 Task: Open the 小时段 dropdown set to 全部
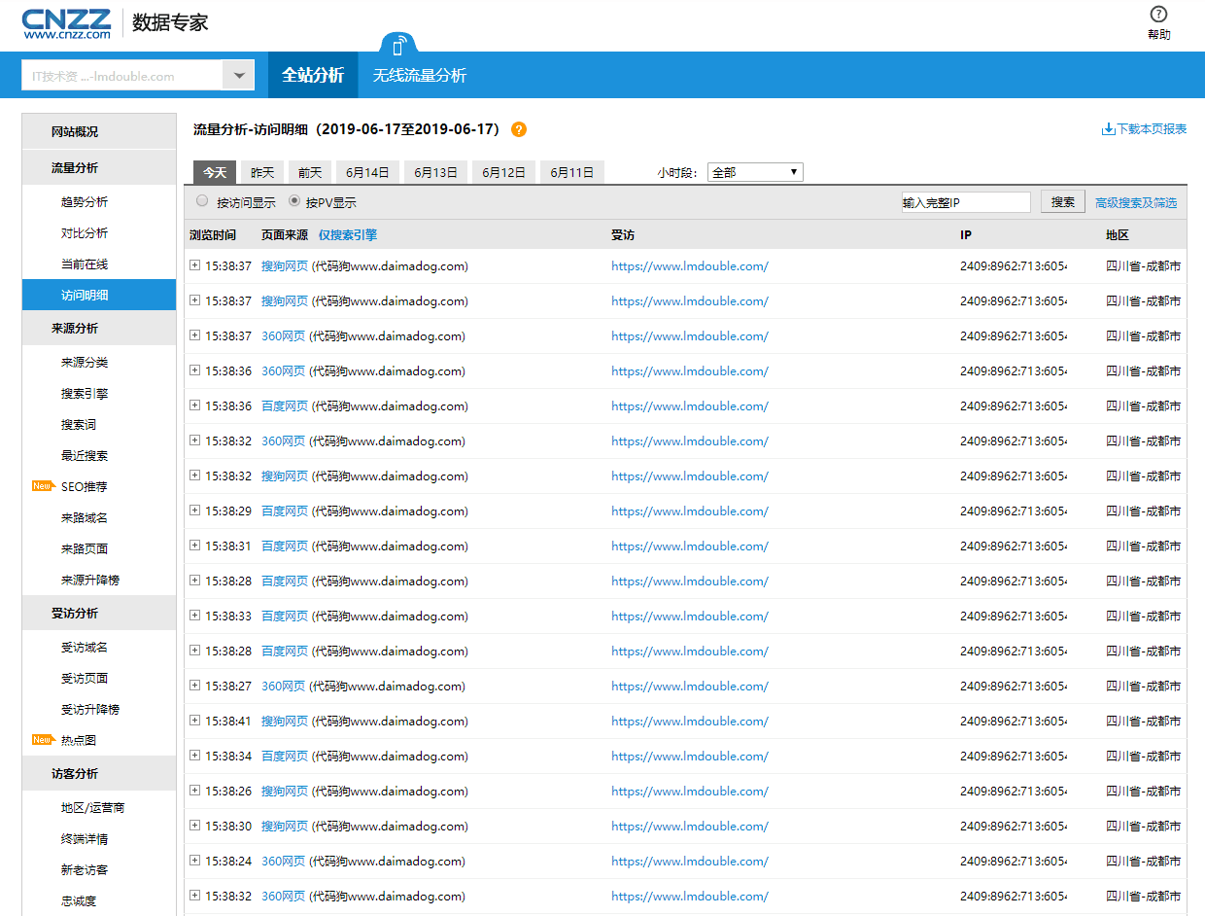tap(755, 172)
